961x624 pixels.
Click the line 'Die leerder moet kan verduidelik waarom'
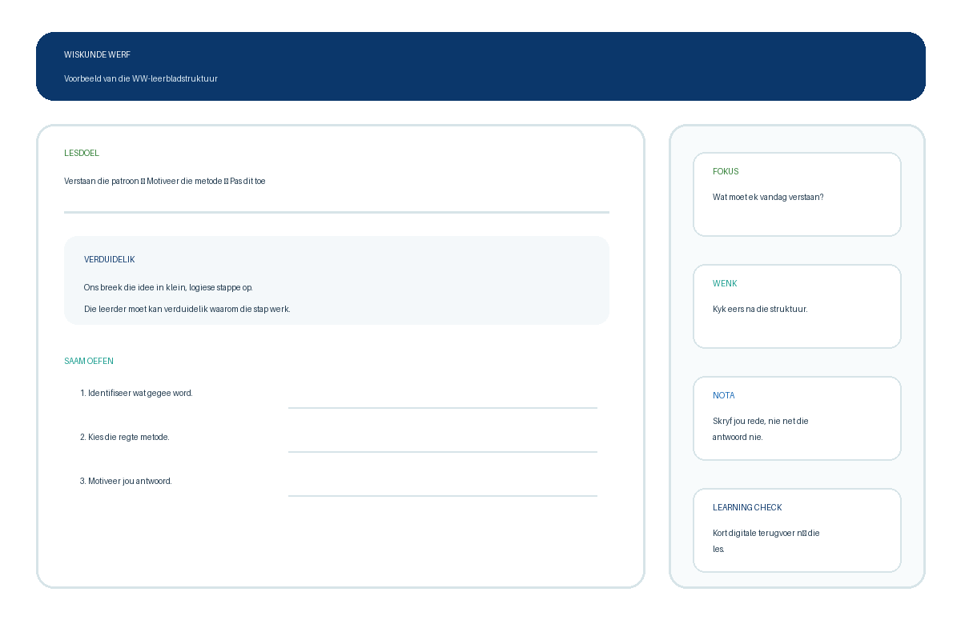point(187,309)
